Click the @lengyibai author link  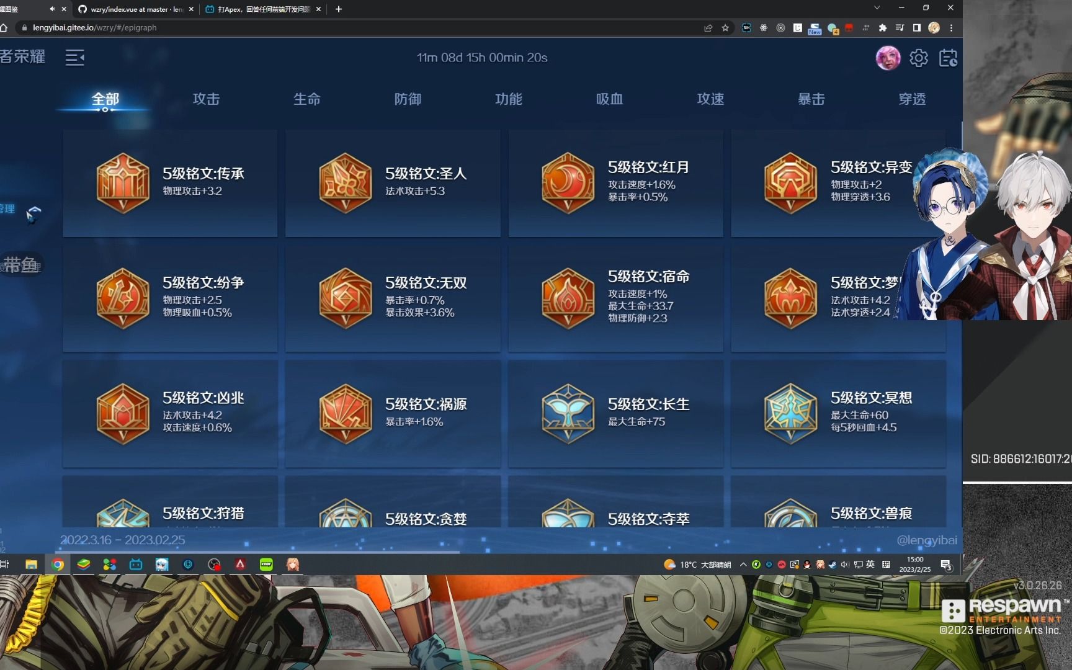[x=927, y=540]
